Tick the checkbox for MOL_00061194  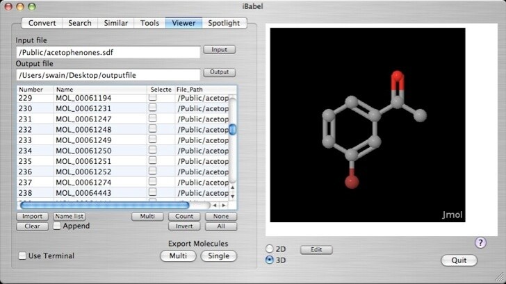click(x=153, y=97)
